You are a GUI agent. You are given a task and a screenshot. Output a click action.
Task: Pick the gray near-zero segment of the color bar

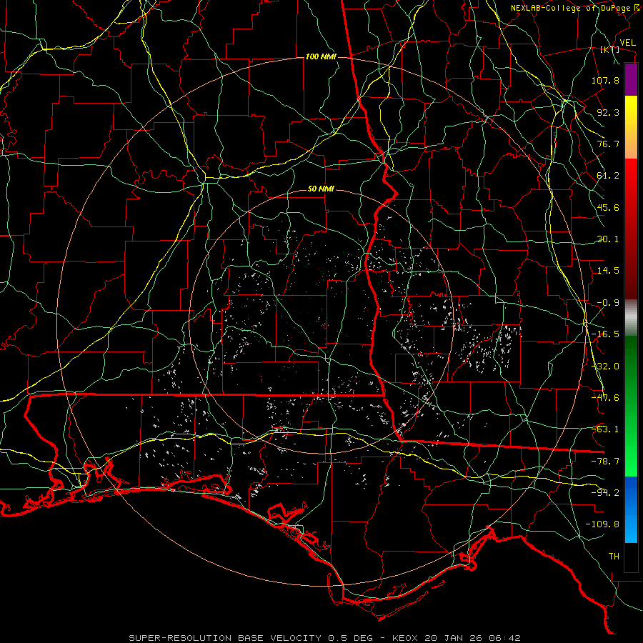(631, 318)
